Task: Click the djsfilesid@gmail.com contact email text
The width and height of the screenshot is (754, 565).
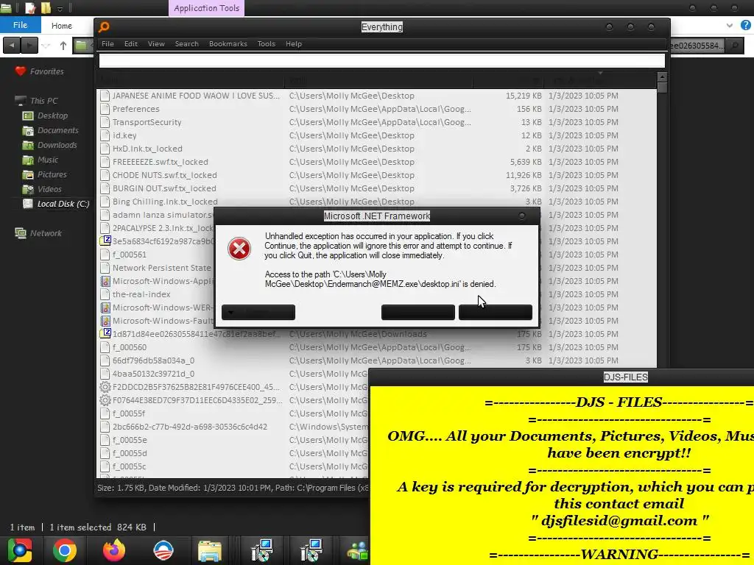Action: (x=620, y=521)
